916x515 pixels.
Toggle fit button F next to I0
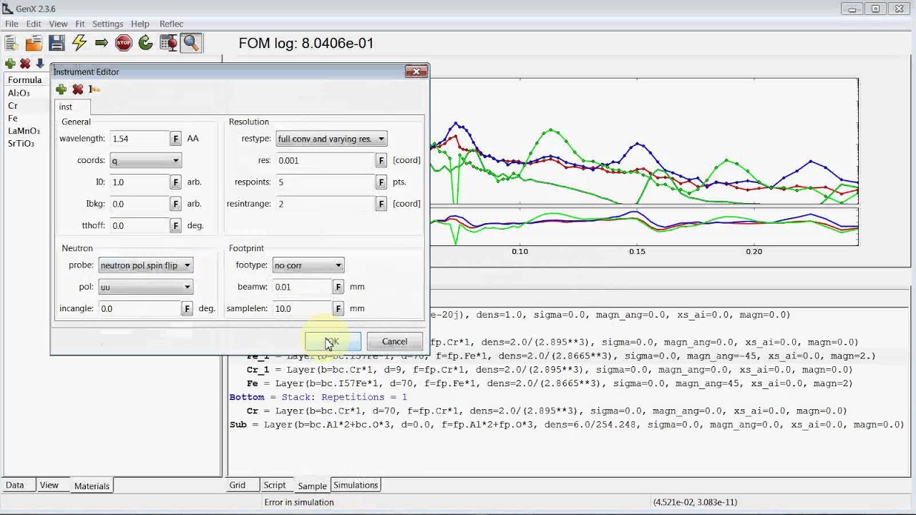click(x=175, y=182)
